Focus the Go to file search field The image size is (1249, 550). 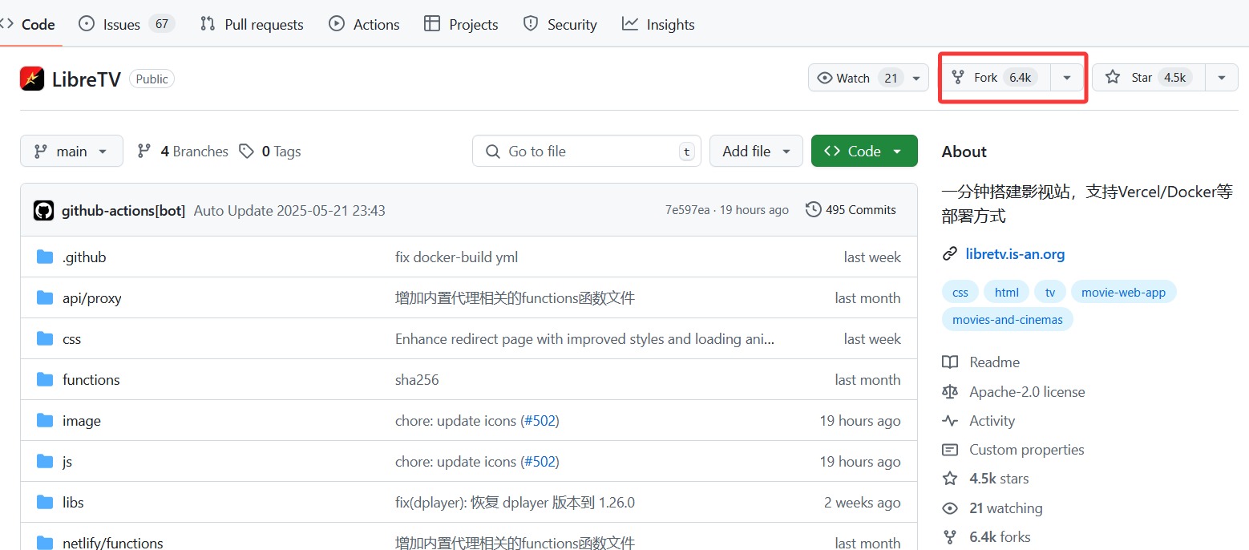[x=587, y=151]
